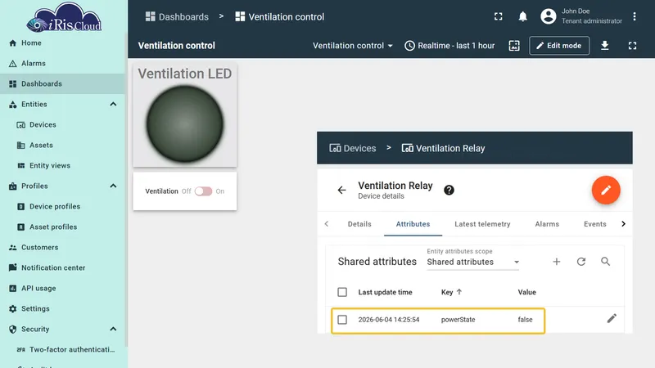Switch to the Details tab
Viewport: 655px width, 368px height.
click(359, 224)
